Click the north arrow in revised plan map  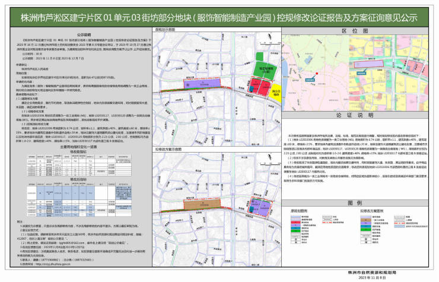269,156
